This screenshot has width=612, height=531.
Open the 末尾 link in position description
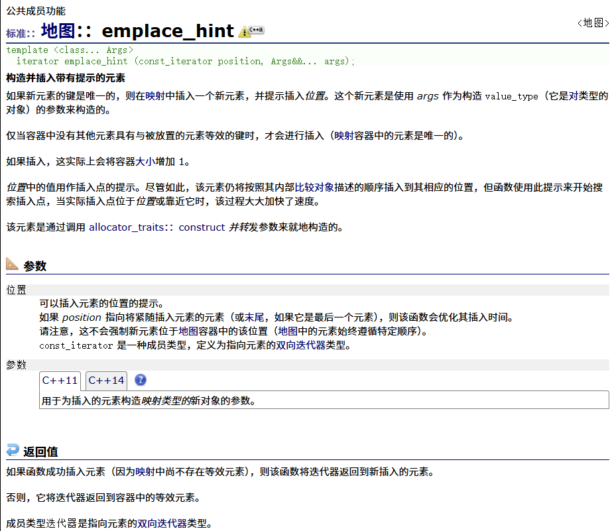(254, 317)
